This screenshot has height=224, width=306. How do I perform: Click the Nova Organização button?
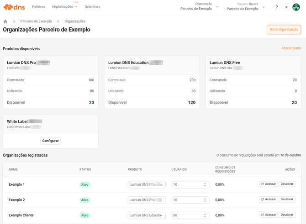click(x=284, y=30)
